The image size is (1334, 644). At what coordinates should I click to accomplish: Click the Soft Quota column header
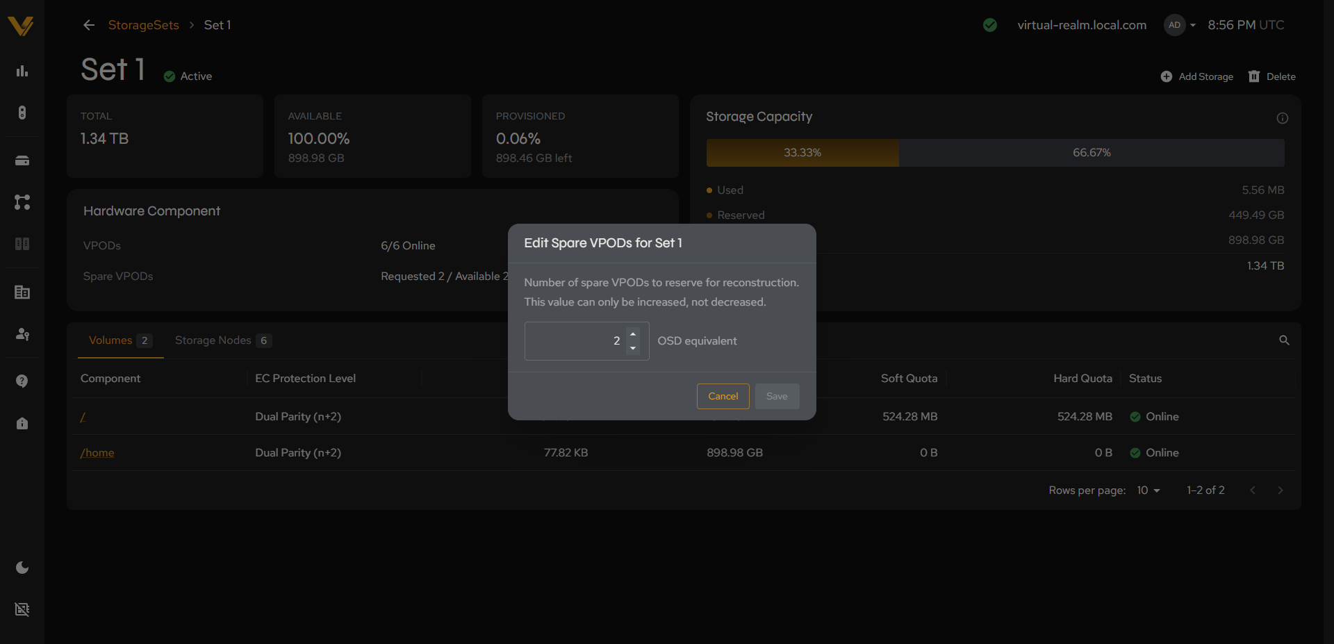909,379
